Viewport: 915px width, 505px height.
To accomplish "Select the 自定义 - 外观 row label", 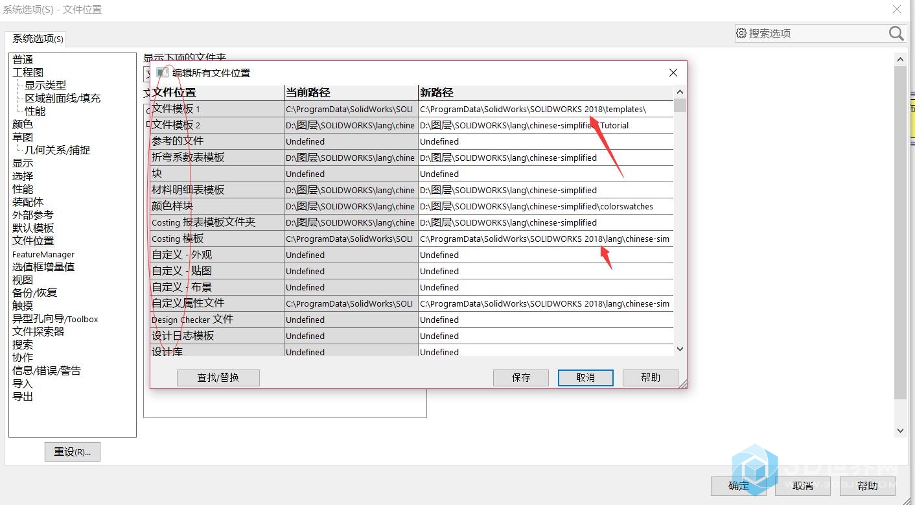I will coord(217,255).
